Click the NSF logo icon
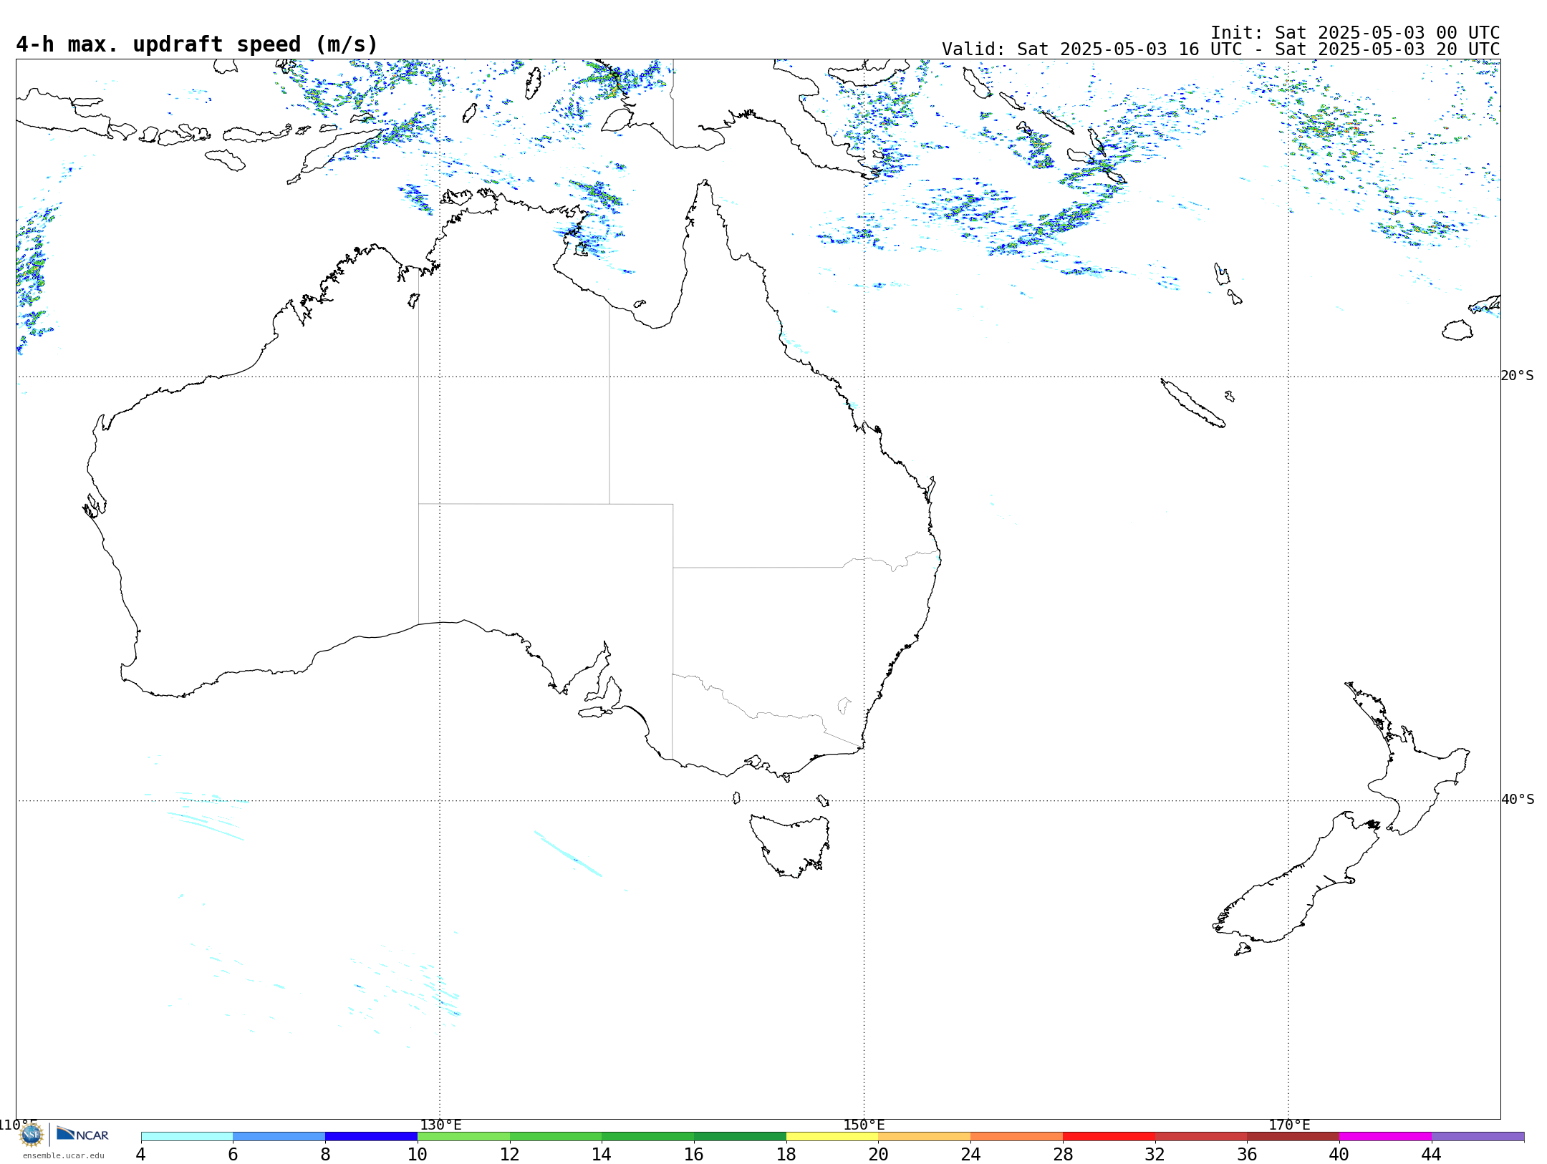The height and width of the screenshot is (1164, 1547). point(32,1135)
